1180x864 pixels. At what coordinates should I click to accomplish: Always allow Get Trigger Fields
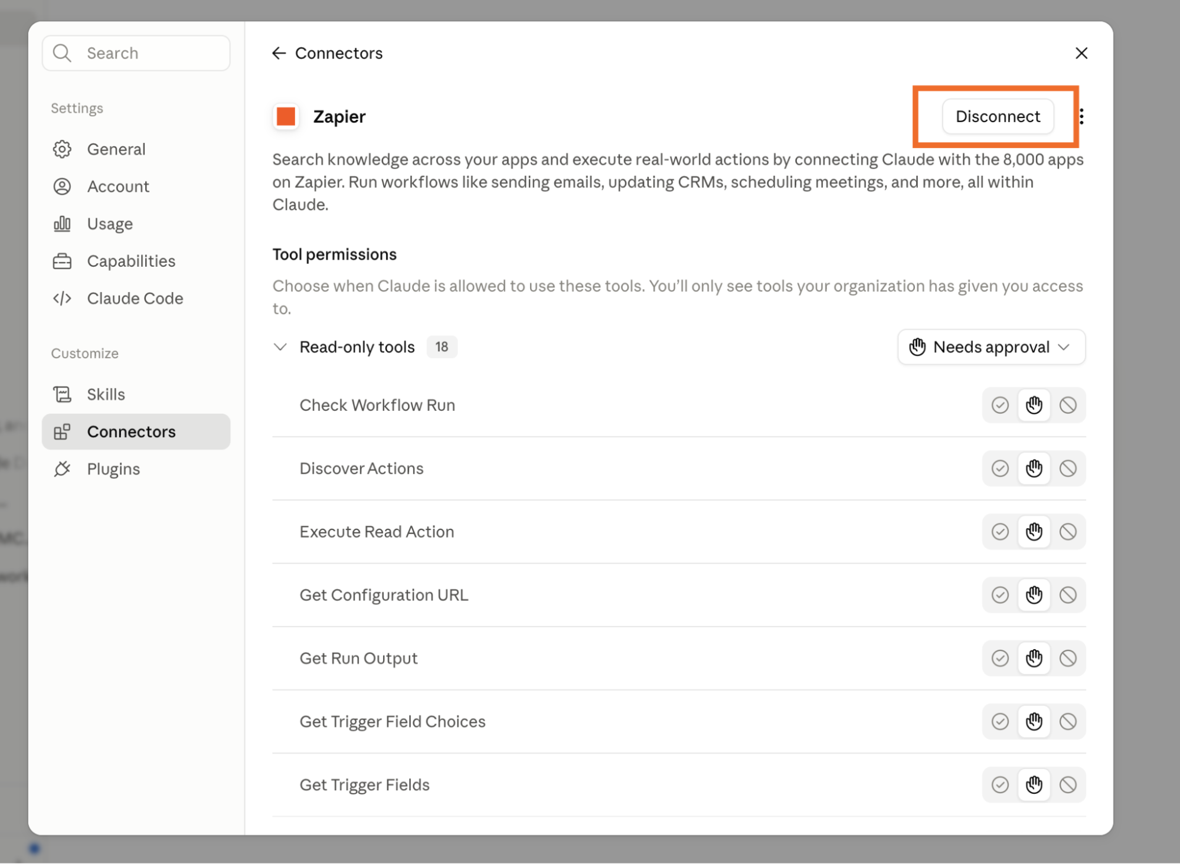(1000, 785)
